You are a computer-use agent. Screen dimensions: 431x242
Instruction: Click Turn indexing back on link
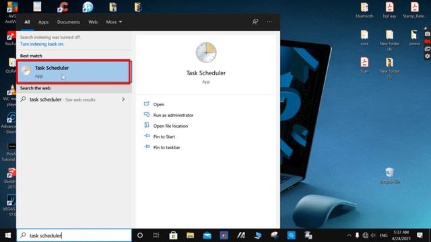point(42,44)
